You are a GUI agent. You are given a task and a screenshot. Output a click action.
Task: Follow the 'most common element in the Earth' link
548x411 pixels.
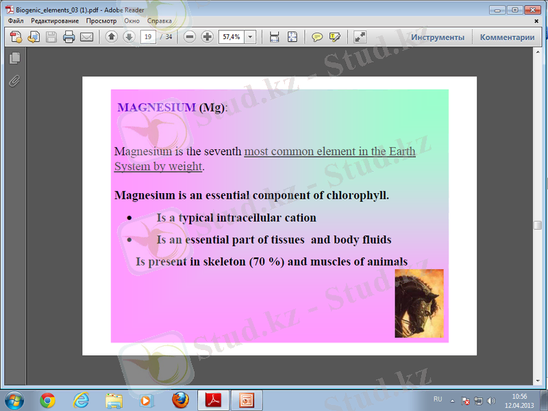pyautogui.click(x=329, y=151)
